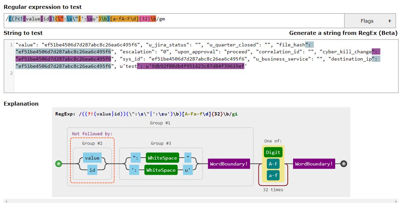This screenshot has height=203, width=404.
Task: Click the final WordBoundary node before the end
Action: point(313,164)
